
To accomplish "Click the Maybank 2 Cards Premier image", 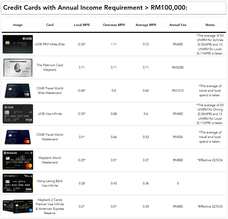I will (18, 206).
